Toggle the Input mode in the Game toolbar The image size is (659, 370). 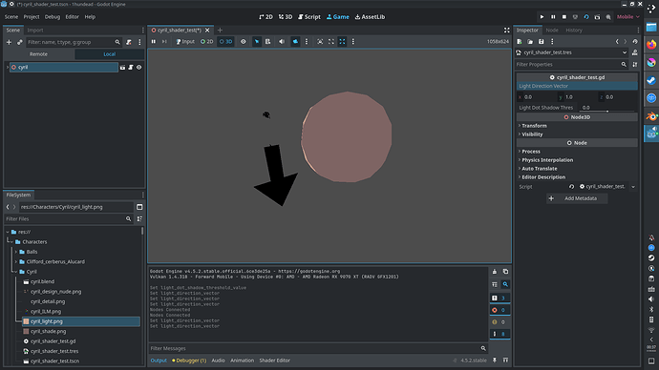click(185, 42)
